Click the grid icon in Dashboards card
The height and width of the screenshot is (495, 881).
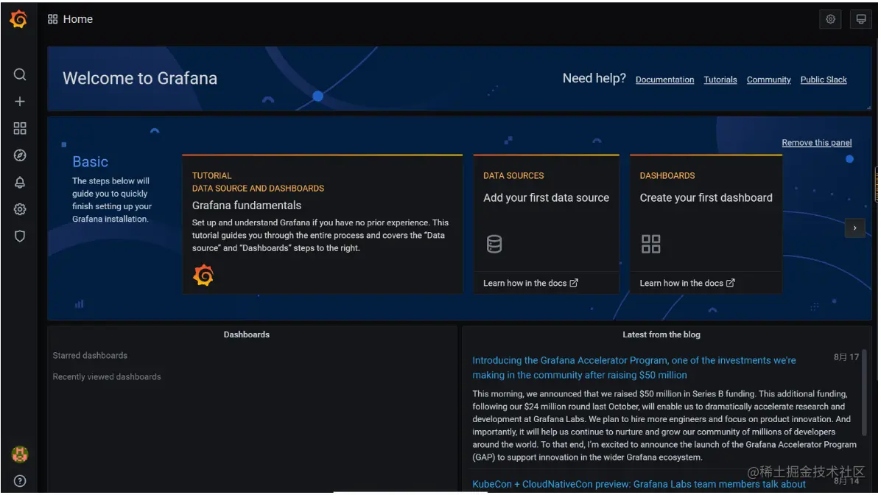651,244
